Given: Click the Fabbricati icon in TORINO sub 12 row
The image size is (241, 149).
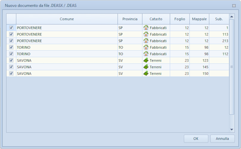Looking at the screenshot, I should [x=146, y=47].
